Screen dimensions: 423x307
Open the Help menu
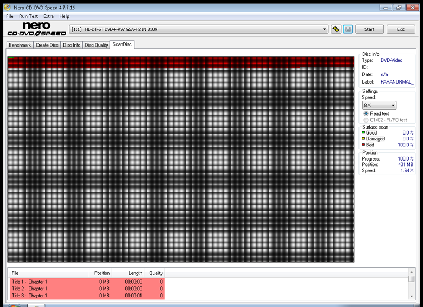(x=64, y=16)
